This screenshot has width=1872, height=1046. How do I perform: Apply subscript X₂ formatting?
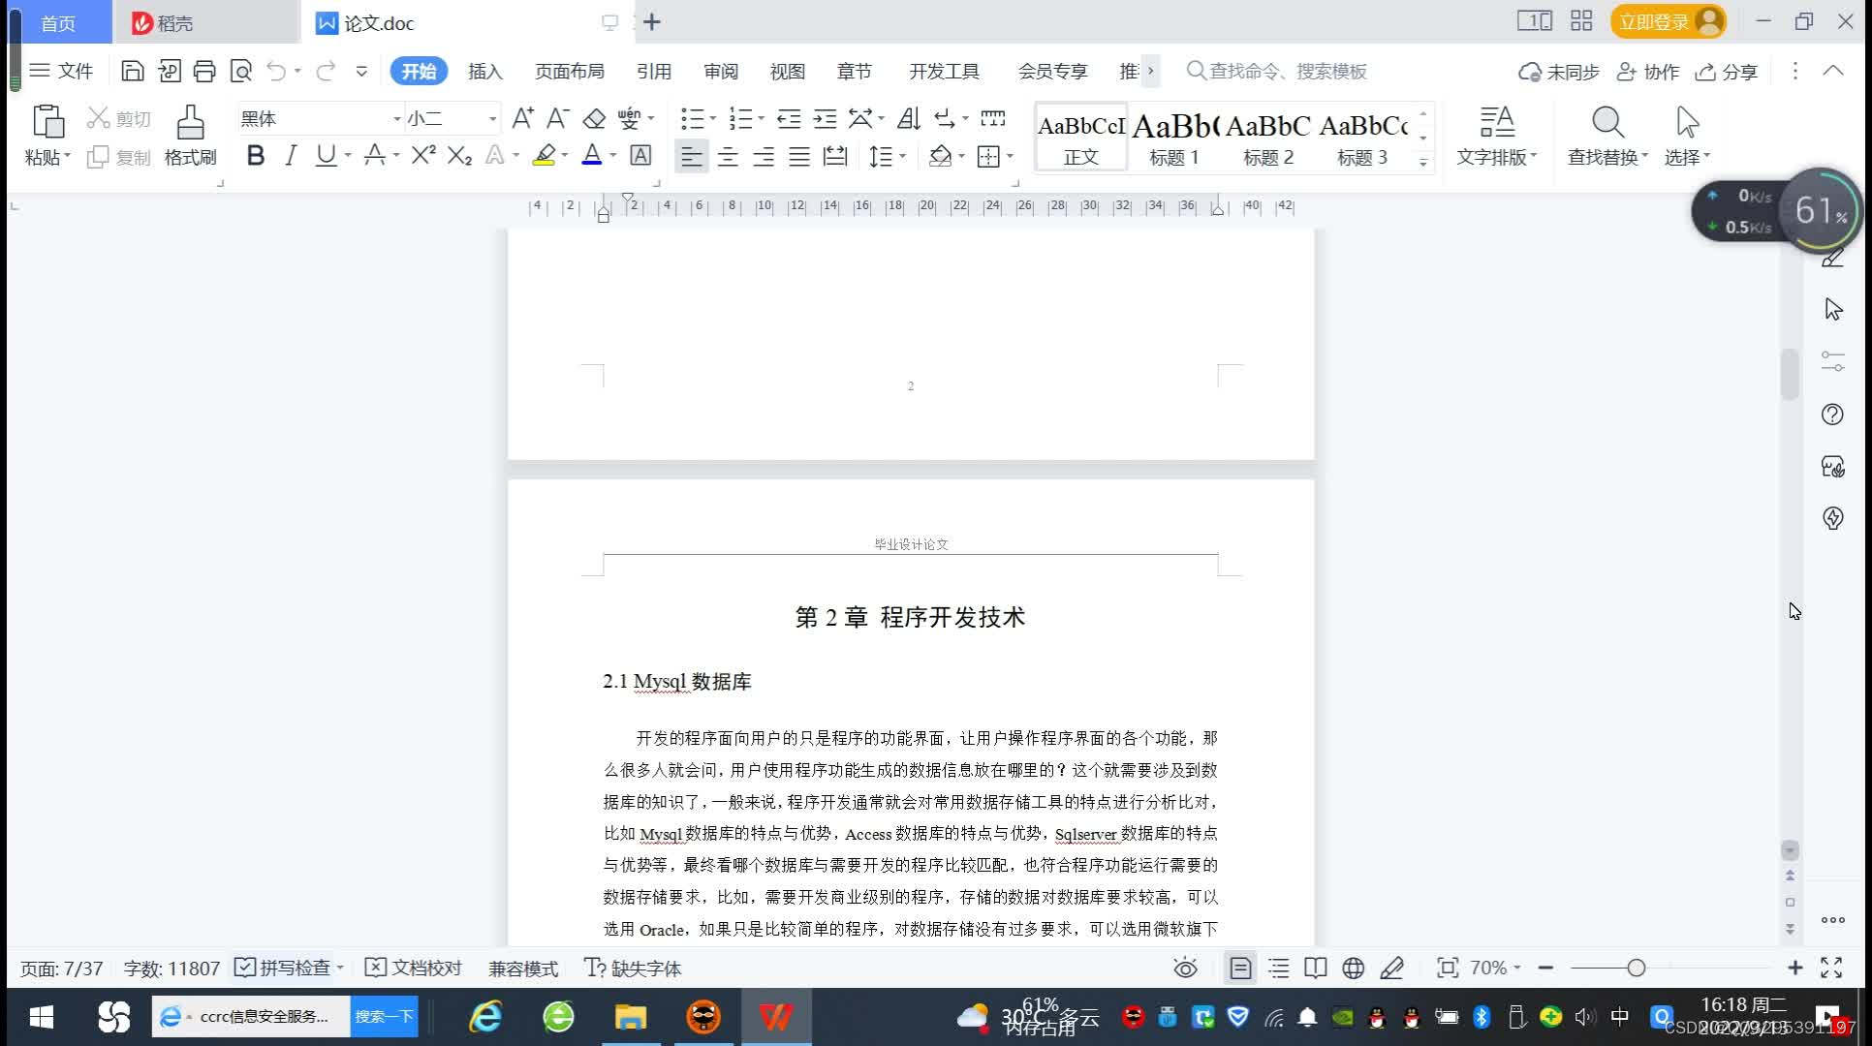(x=459, y=155)
